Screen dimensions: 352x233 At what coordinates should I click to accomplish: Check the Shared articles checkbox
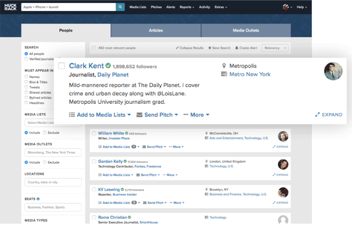(x=26, y=92)
